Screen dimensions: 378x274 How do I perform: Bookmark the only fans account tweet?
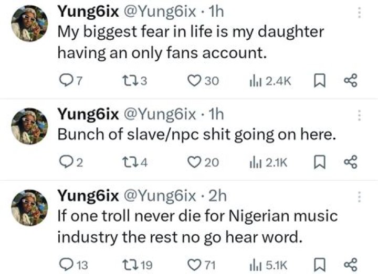coord(319,81)
